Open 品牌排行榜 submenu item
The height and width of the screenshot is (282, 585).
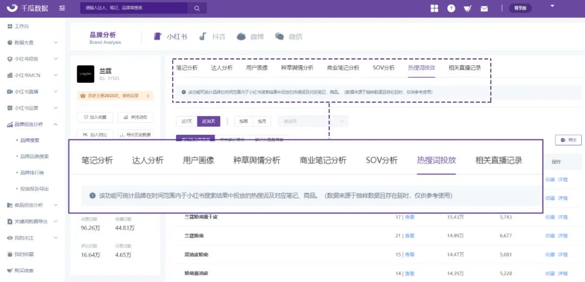click(x=32, y=173)
